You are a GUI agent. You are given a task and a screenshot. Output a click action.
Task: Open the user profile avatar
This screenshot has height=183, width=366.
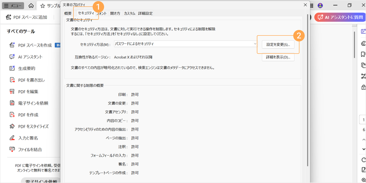pos(321,5)
